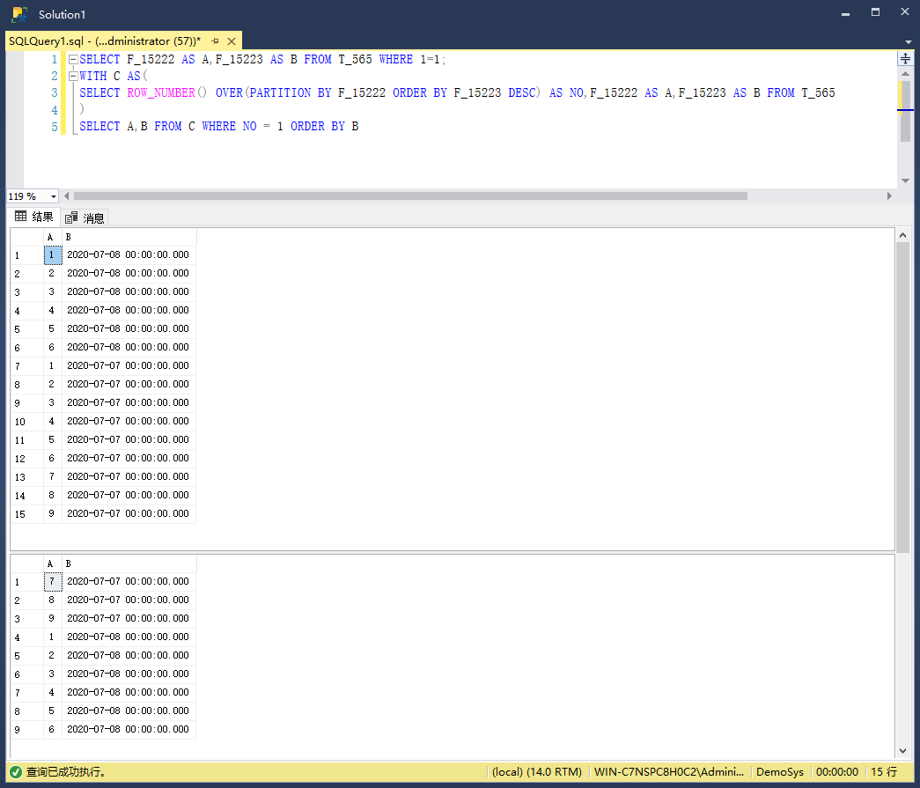Click column header B in first result grid

pos(129,237)
